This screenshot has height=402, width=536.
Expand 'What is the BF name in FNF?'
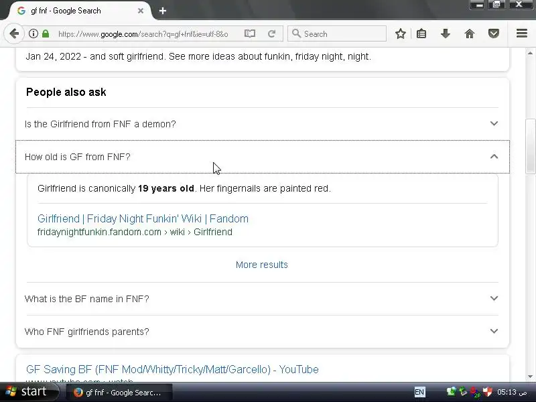click(262, 299)
